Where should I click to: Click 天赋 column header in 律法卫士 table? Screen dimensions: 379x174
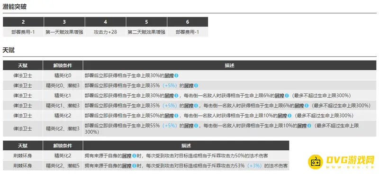(23, 65)
